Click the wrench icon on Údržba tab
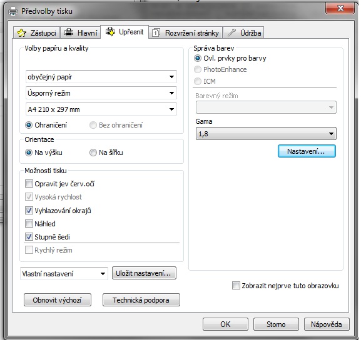Viewport: 361px width, 347px height. 231,33
